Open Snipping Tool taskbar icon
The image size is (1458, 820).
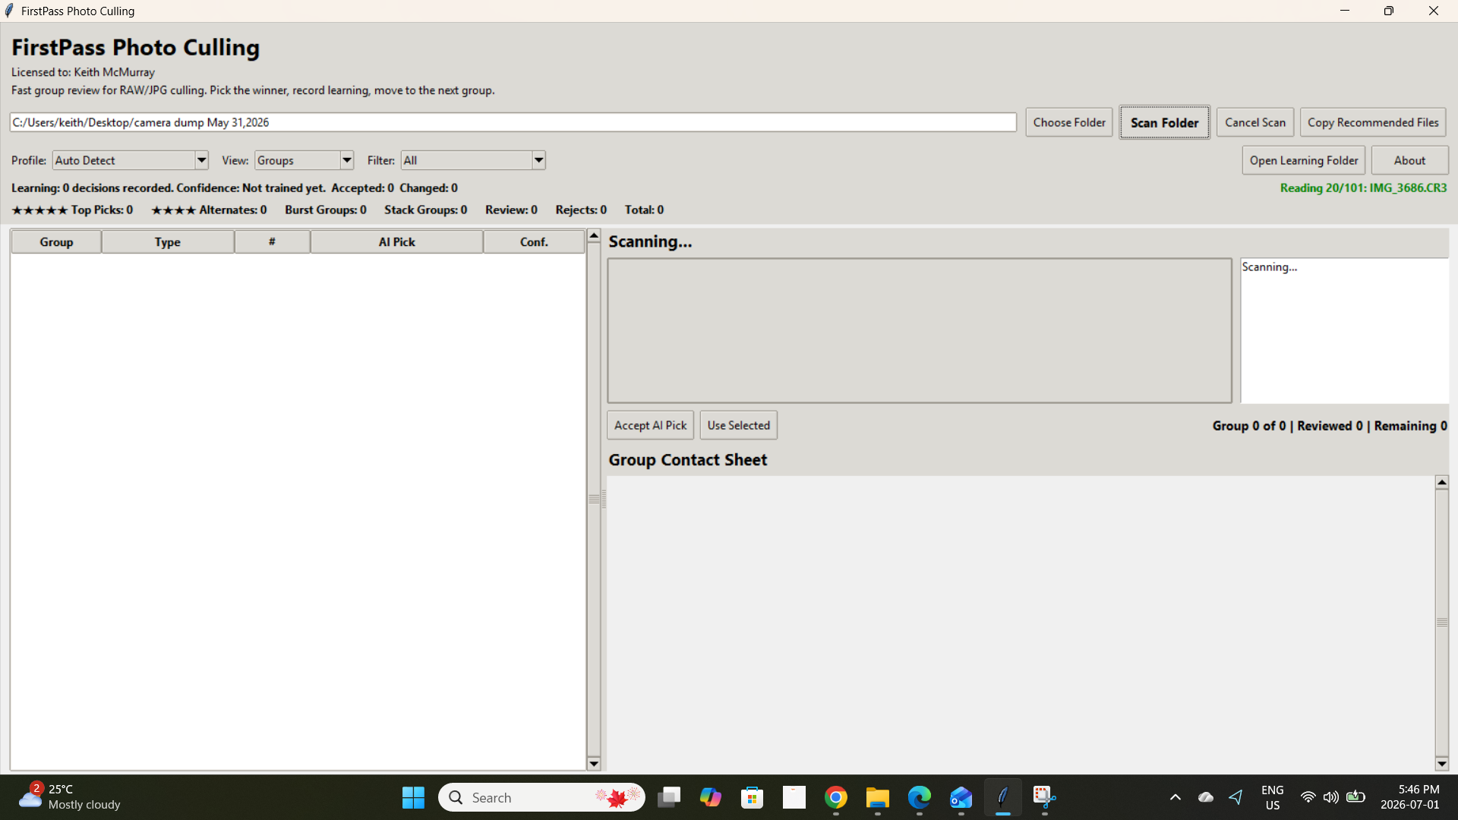click(1045, 797)
